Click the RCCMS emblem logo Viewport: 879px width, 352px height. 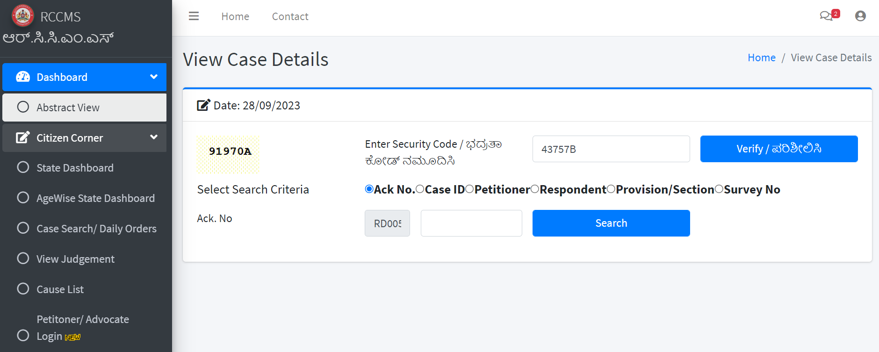click(22, 15)
